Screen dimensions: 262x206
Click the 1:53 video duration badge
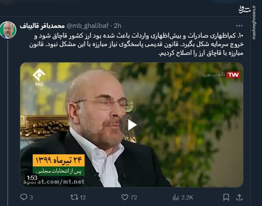tap(32, 178)
